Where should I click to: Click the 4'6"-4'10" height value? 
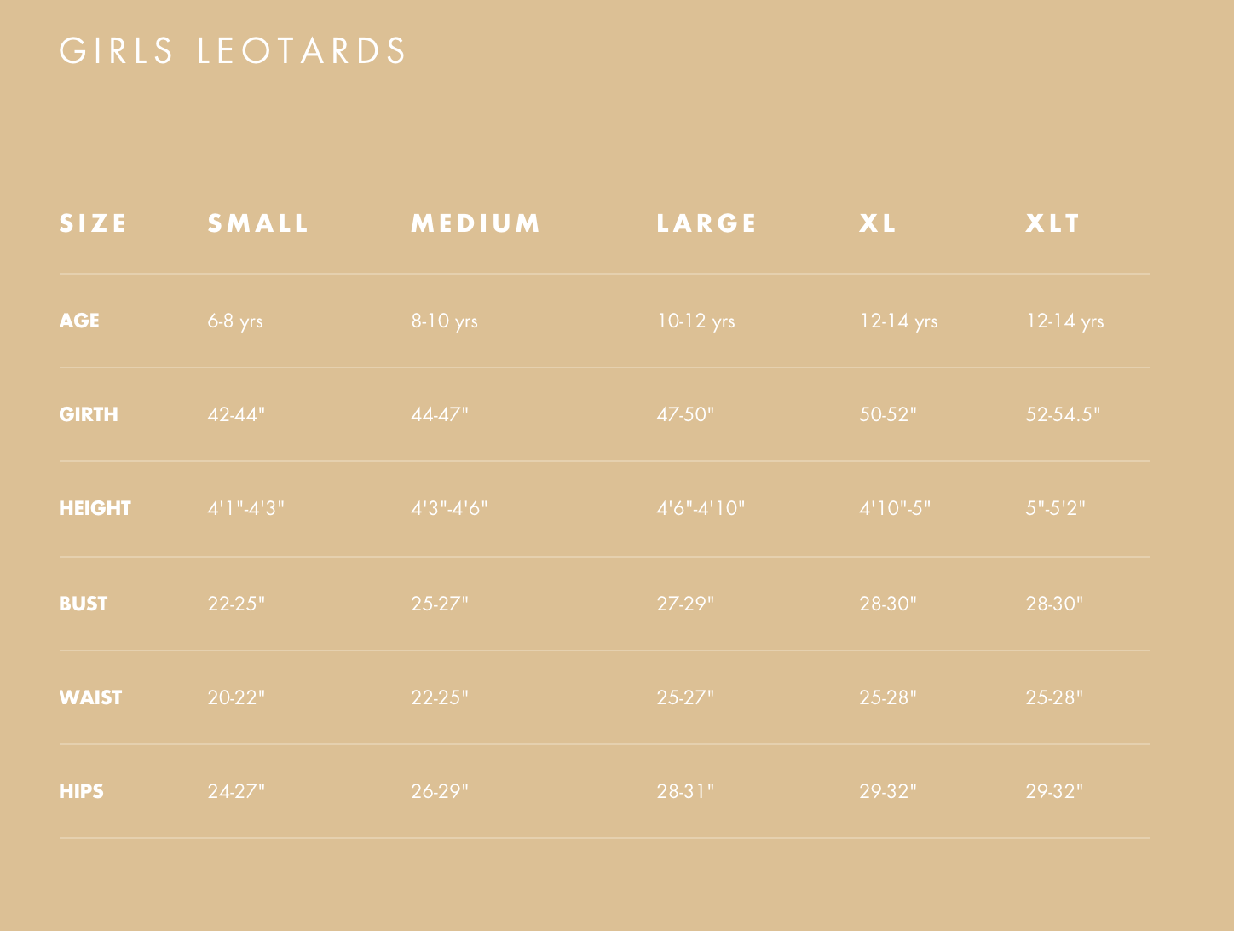coord(701,508)
